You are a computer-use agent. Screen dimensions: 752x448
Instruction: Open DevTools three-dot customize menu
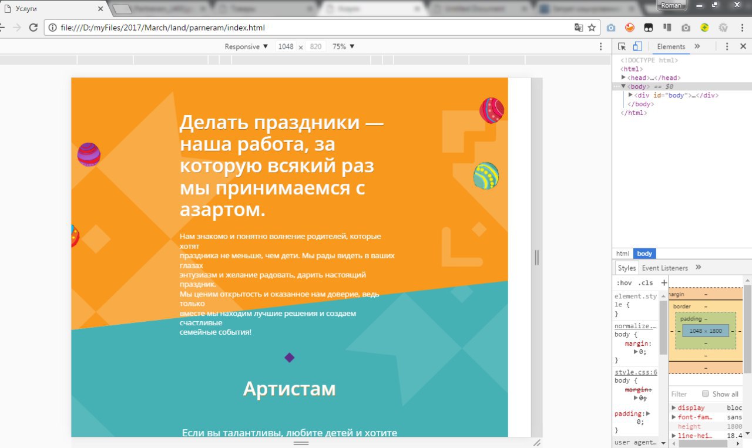point(727,46)
